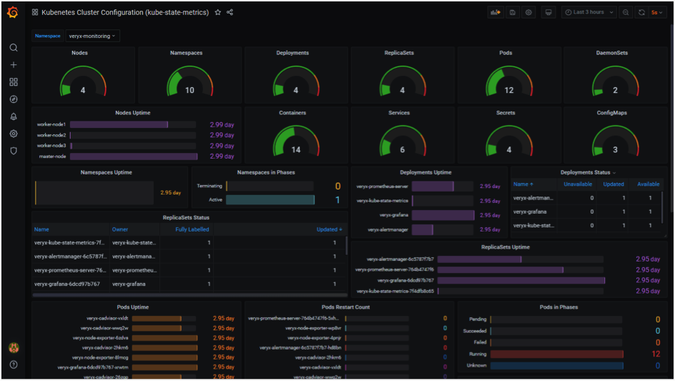Sort ReplicaSets by Fully Labelled header

coord(192,229)
